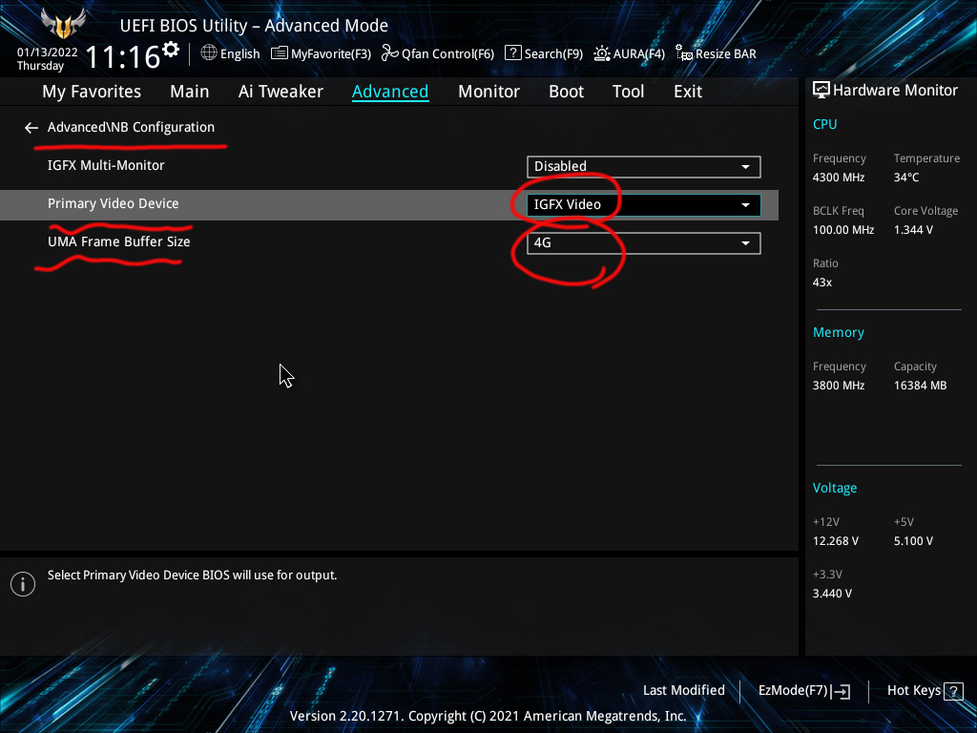Click the EzMode exit arrow icon
Viewport: 977px width, 733px height.
841,691
